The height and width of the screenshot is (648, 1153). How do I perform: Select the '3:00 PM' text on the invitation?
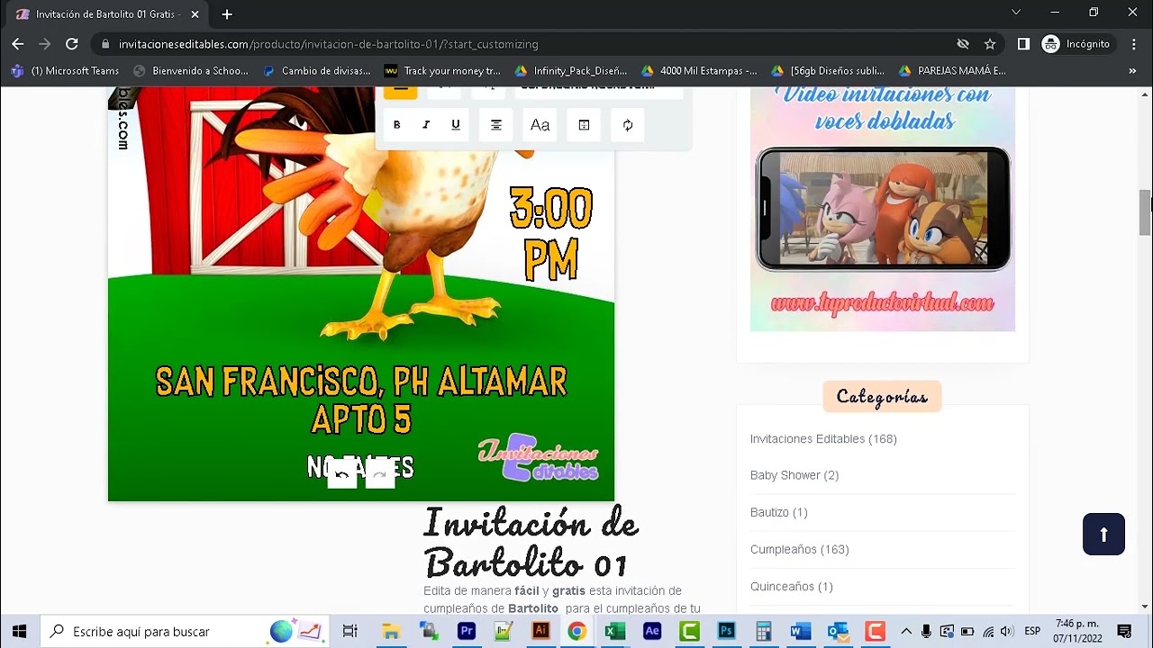tap(550, 233)
